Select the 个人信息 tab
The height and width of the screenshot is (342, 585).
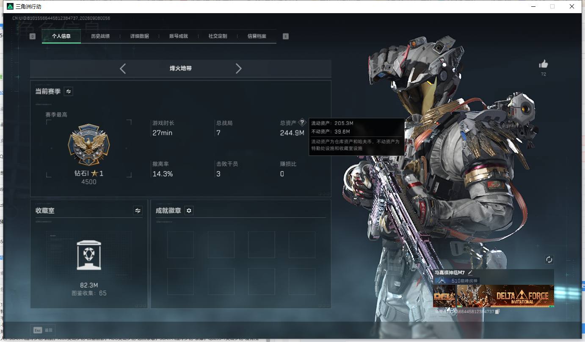[x=61, y=36]
